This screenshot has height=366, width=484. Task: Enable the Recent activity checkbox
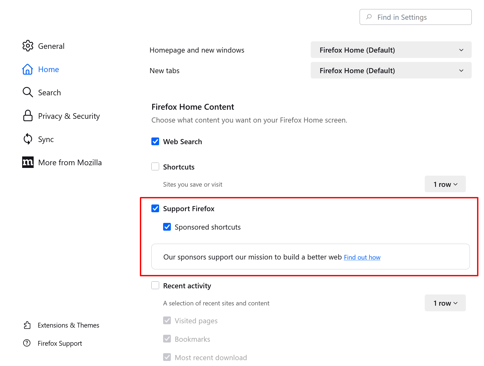155,285
